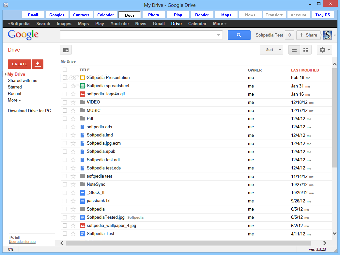340x255 pixels.
Task: Open Upgrade storage link
Action: click(22, 242)
